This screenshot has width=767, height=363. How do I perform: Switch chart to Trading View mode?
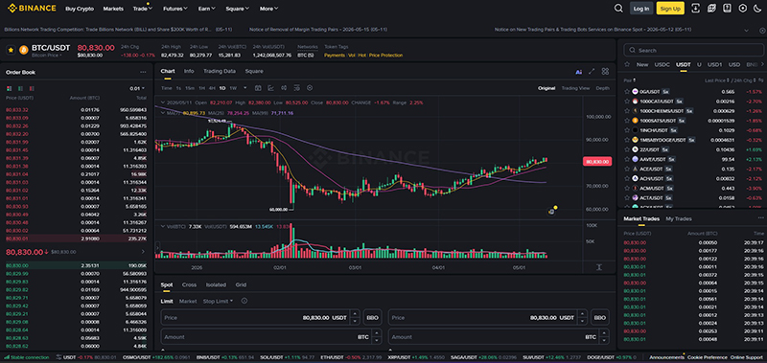pos(575,88)
